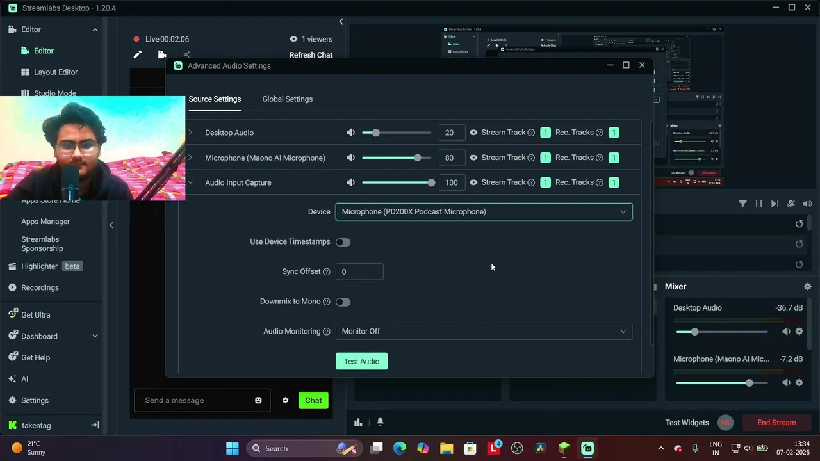The image size is (820, 461).
Task: Toggle Audio Input Capture stream track eye
Action: [473, 182]
